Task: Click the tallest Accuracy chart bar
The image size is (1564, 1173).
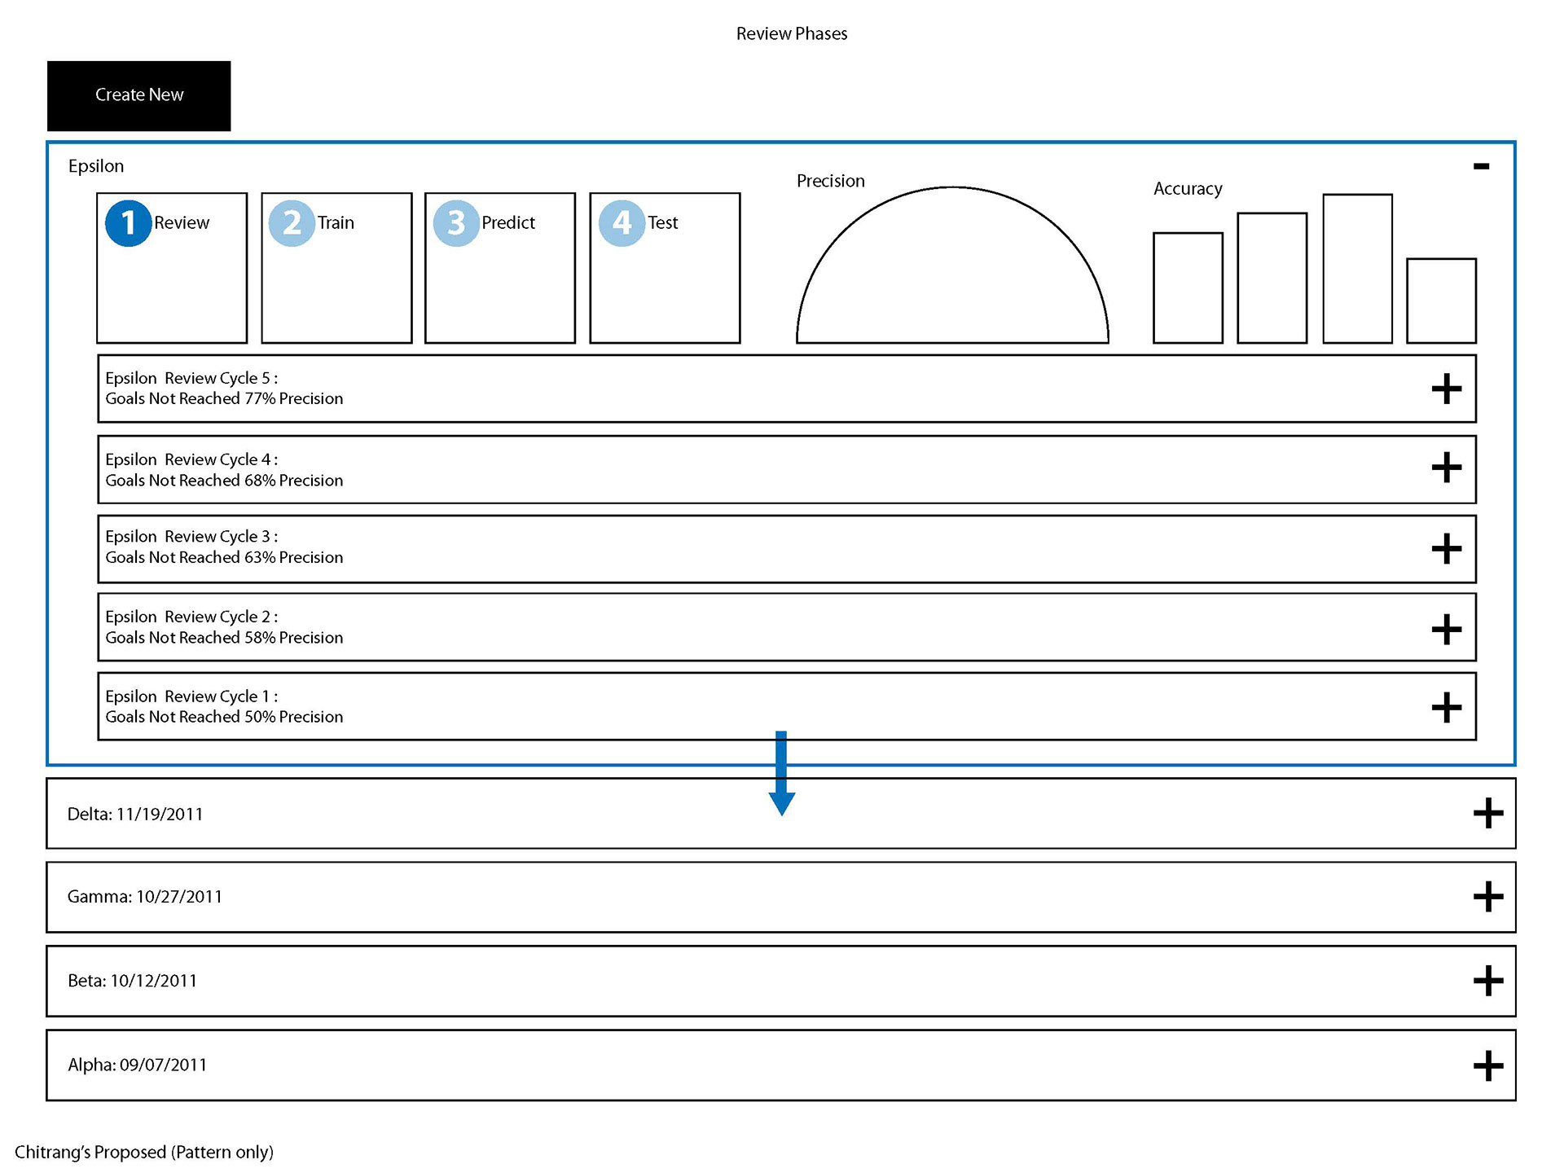Action: click(1357, 269)
